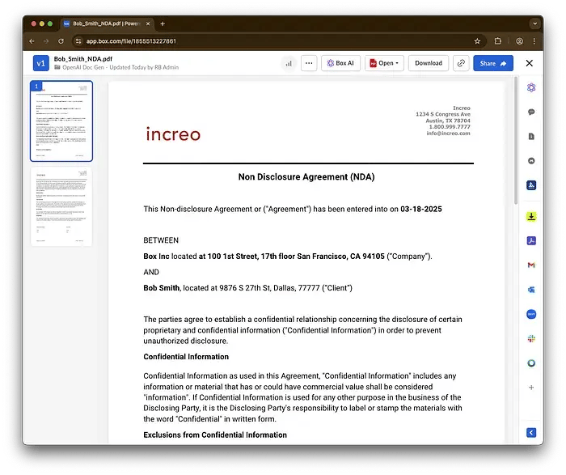
Task: Click the Download button
Action: (428, 63)
